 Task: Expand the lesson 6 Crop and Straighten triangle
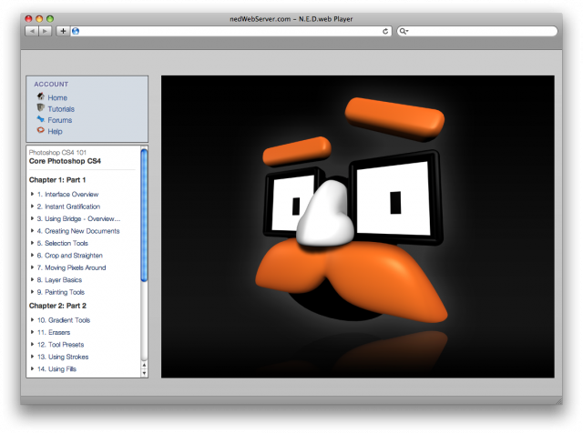click(33, 255)
